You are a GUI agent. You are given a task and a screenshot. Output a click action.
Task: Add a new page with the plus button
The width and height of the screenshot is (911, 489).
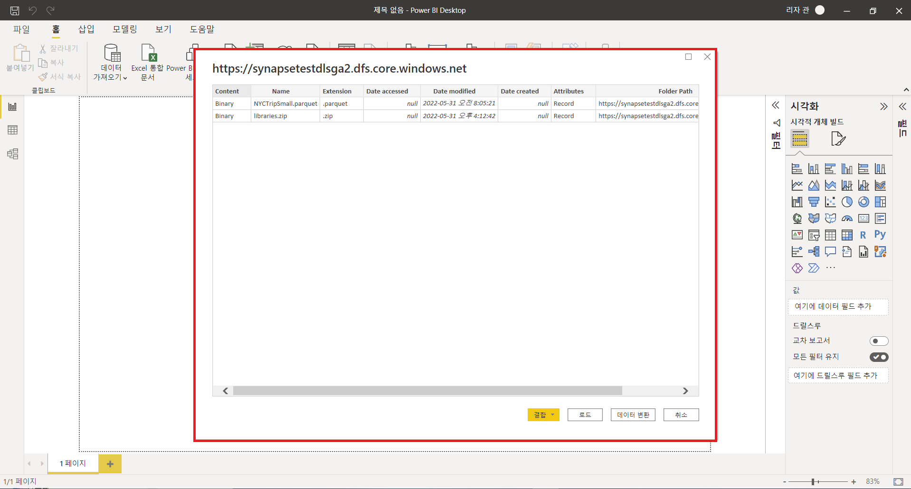pos(110,464)
